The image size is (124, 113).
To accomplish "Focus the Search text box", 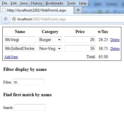I will point(30,107).
